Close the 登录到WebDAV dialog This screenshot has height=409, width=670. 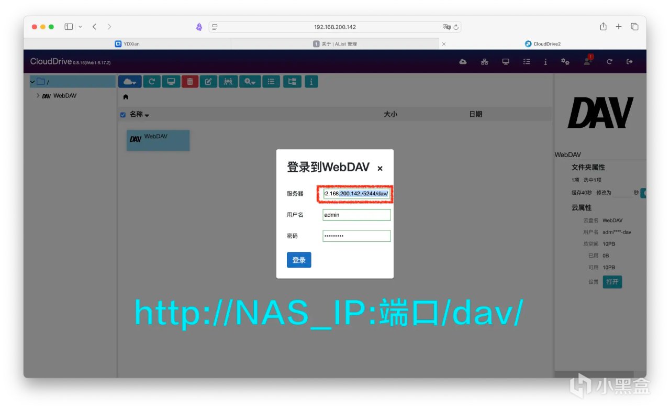click(x=380, y=168)
